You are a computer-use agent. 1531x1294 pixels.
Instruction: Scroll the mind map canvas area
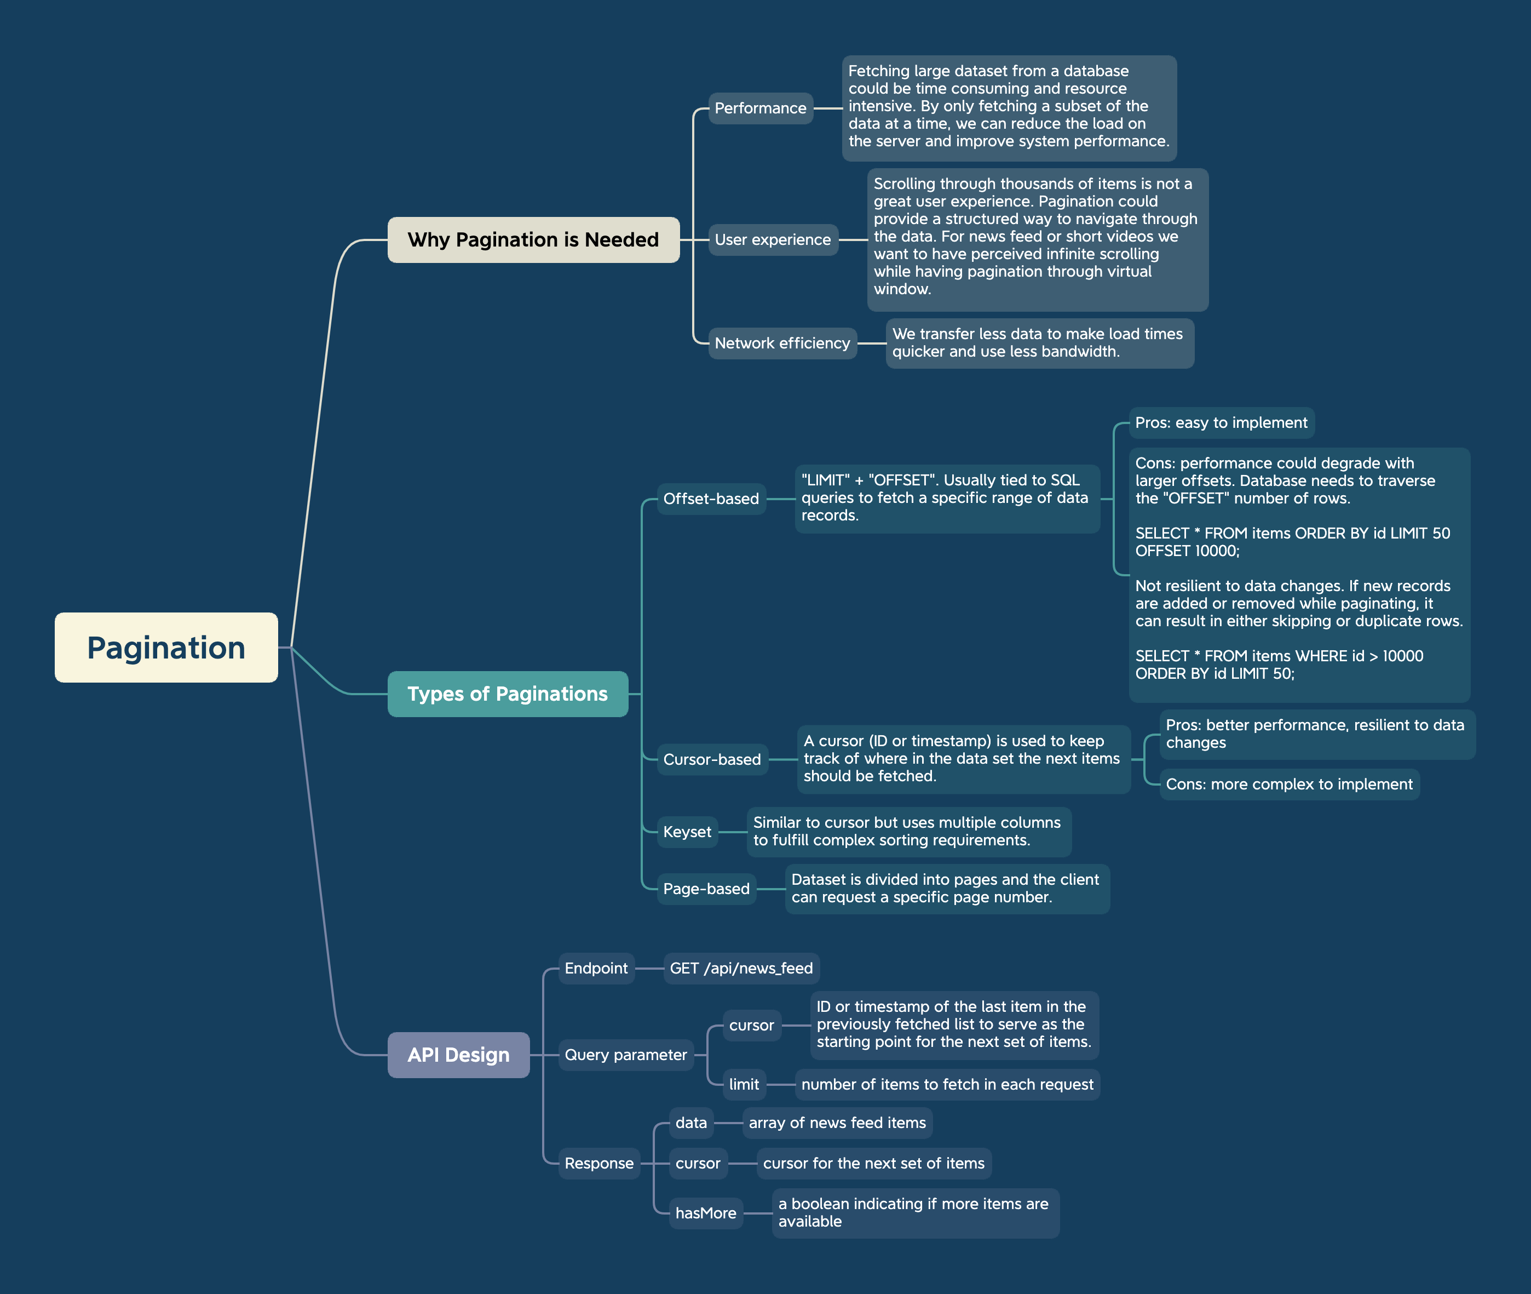(x=765, y=647)
